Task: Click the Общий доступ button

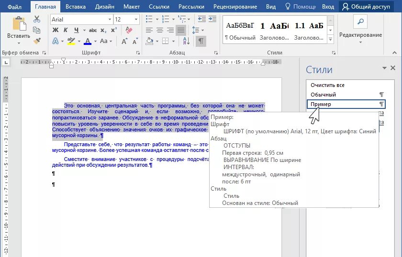Action: coord(366,6)
